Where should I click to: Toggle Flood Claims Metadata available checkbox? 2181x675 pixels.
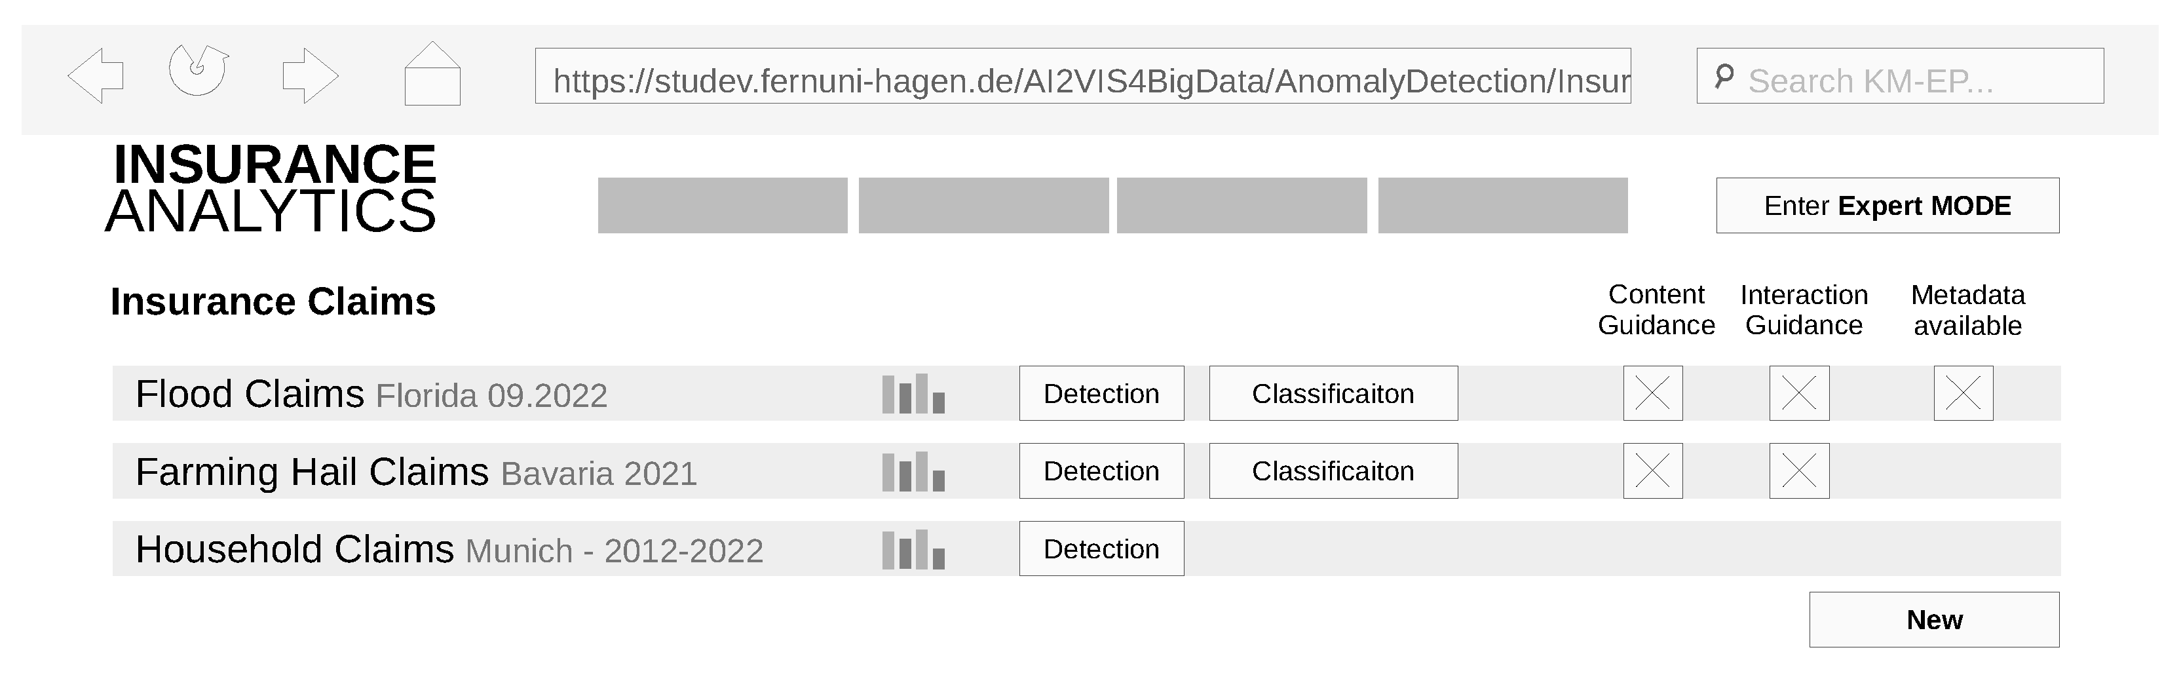[x=1963, y=394]
